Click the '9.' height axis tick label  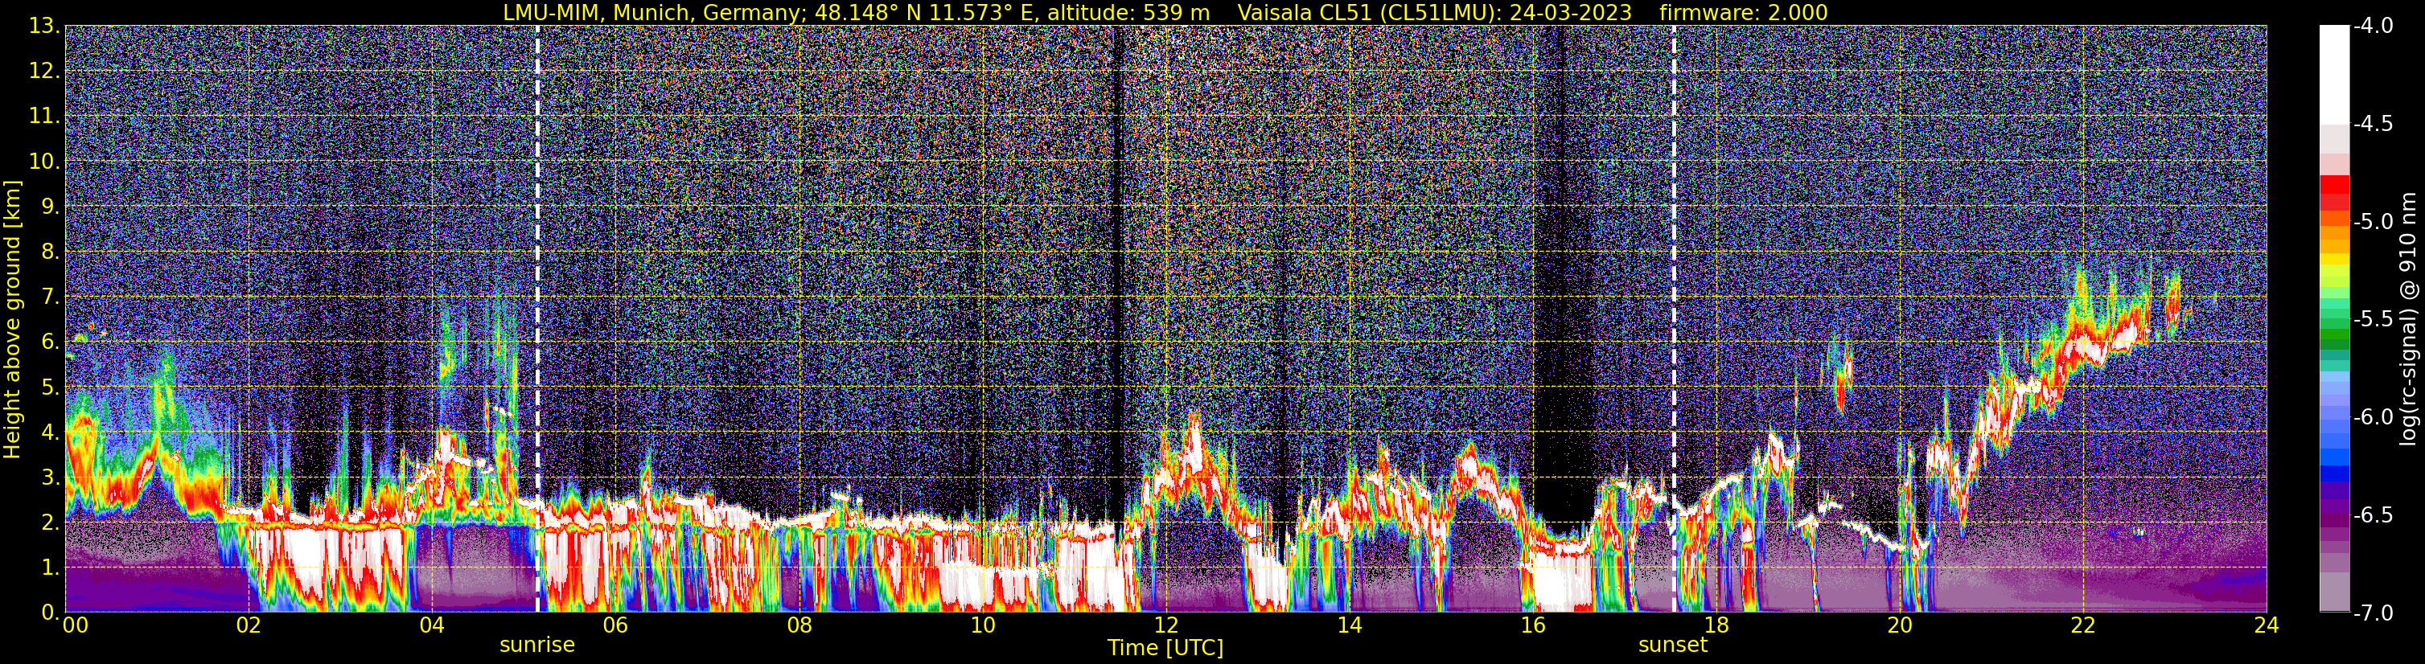click(x=51, y=207)
